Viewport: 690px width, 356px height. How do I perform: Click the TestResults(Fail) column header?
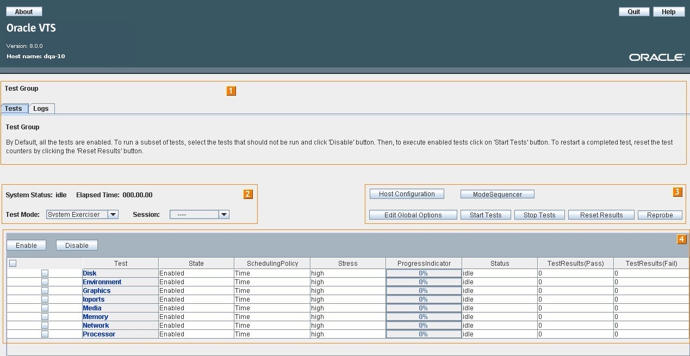(x=651, y=263)
